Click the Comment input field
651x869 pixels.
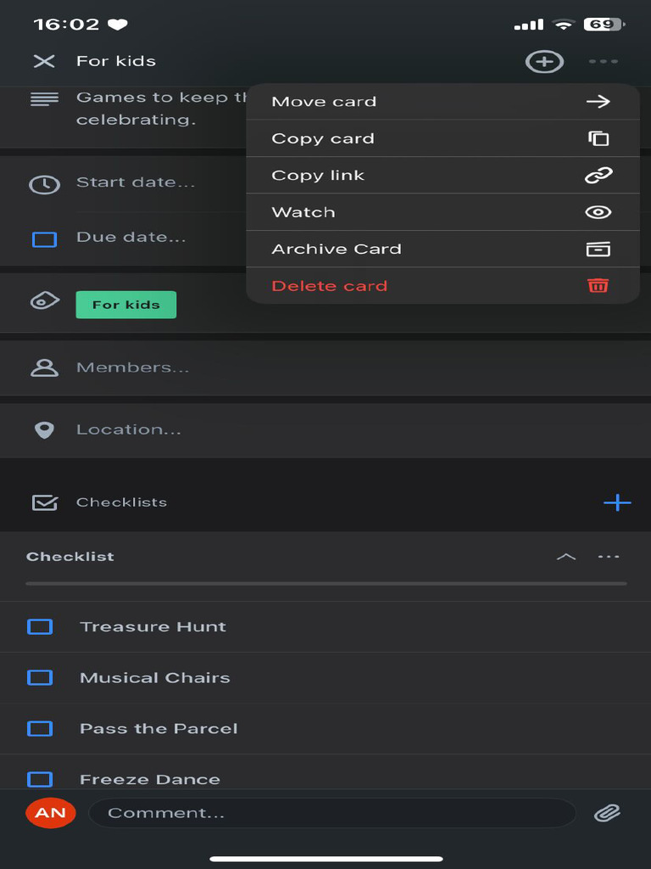pos(331,813)
